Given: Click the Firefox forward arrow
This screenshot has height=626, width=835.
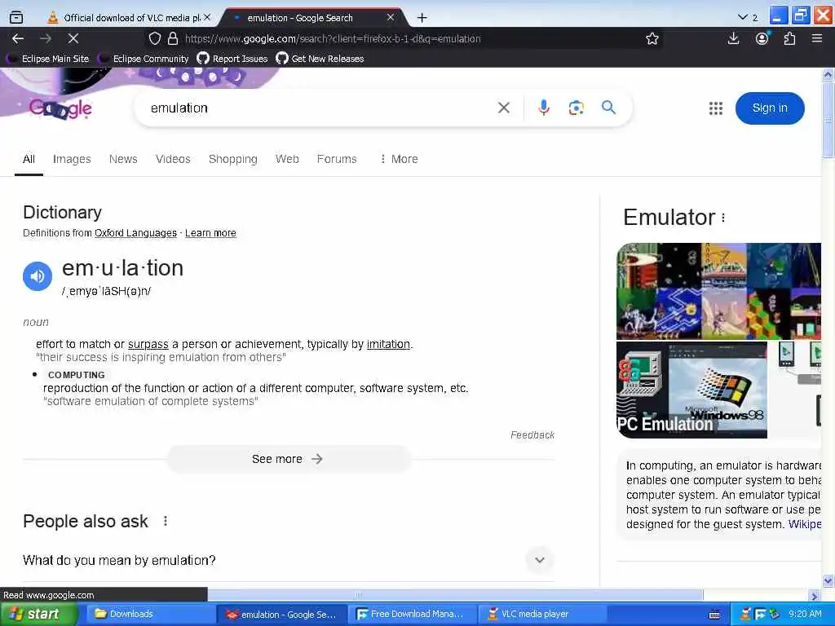Looking at the screenshot, I should click(46, 38).
